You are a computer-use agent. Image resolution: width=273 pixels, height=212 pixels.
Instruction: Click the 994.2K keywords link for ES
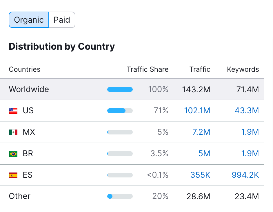245,175
